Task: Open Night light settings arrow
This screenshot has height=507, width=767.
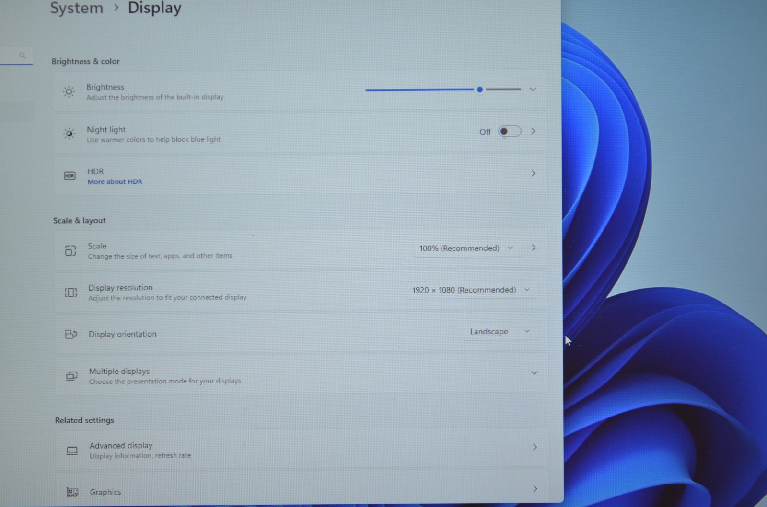Action: 533,131
